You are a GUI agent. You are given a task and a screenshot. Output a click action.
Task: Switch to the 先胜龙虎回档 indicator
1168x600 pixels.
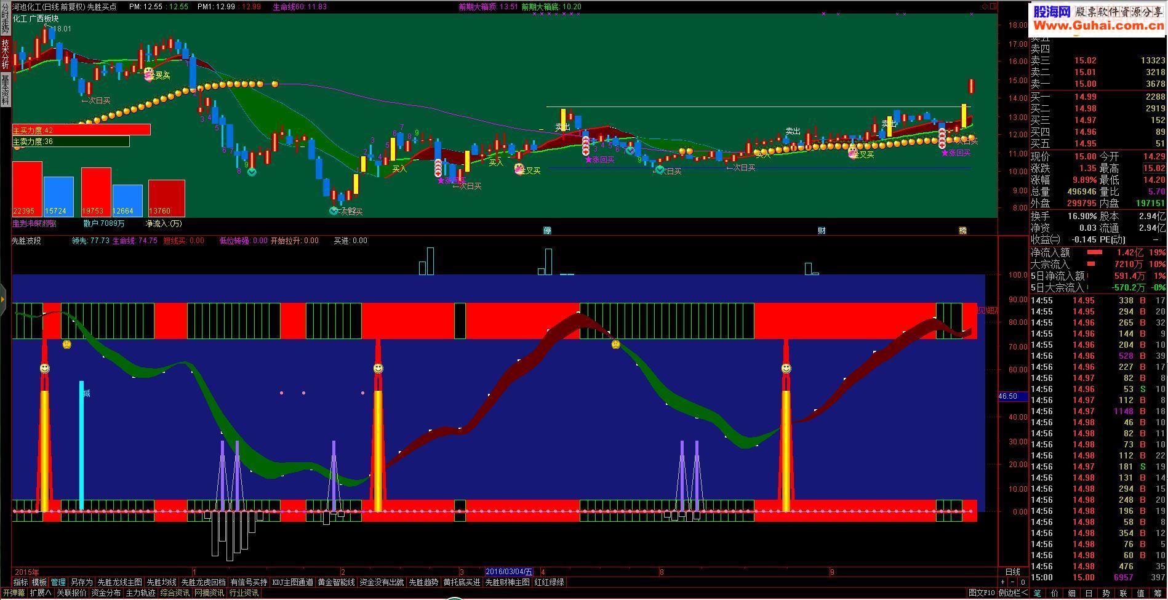(x=204, y=582)
